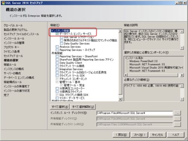
Task: Select the 完了 step in the sidebar
Action: coord(6,95)
